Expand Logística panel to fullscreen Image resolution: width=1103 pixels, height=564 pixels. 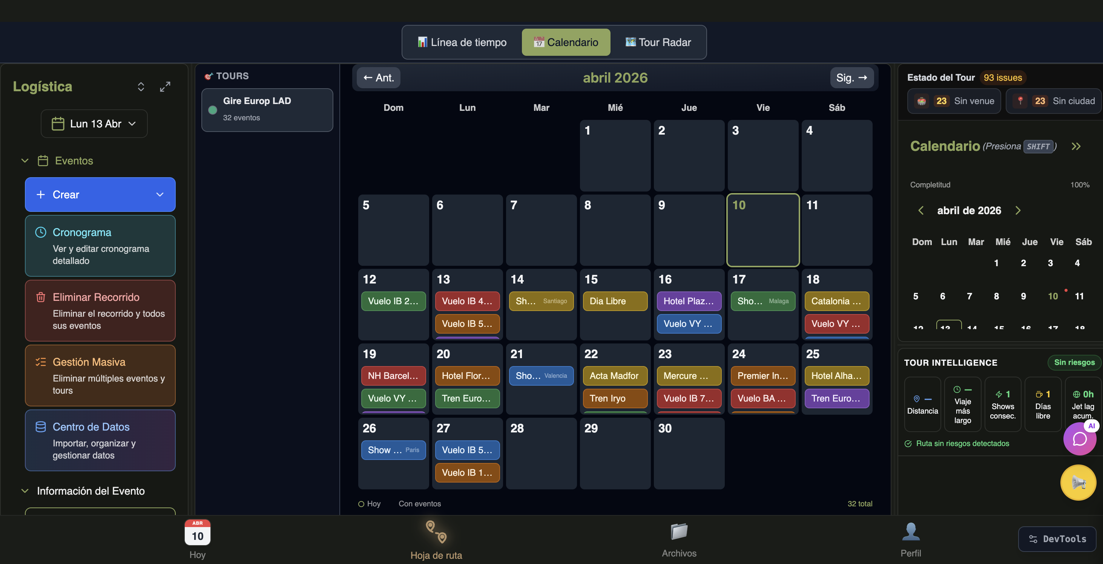[165, 87]
